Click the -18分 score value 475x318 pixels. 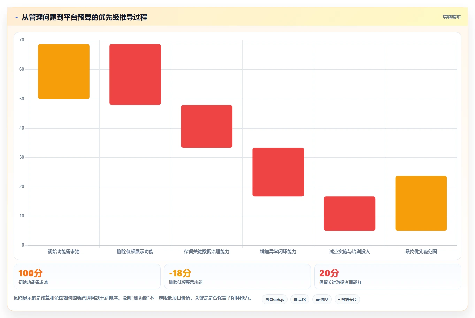coord(180,273)
